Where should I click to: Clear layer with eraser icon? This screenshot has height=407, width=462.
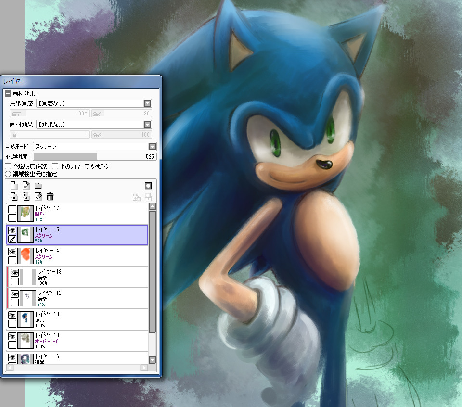tap(38, 196)
